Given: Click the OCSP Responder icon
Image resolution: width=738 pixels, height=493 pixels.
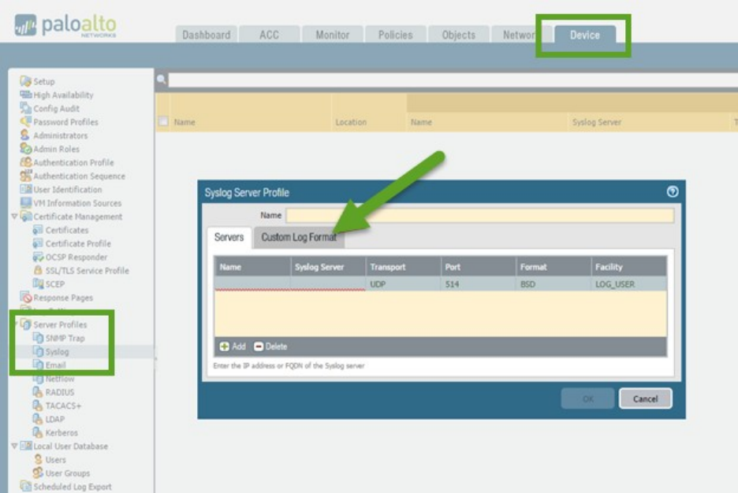Looking at the screenshot, I should point(38,257).
